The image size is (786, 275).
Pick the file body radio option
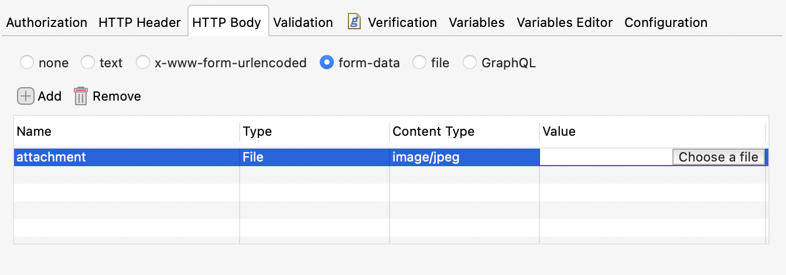point(419,63)
